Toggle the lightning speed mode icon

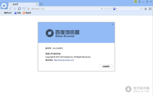102,9
